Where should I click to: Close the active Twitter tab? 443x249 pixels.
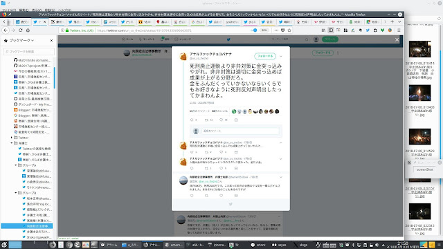click(44, 21)
